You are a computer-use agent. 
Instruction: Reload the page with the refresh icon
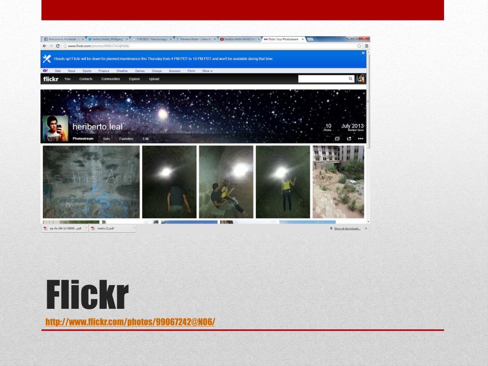58,46
